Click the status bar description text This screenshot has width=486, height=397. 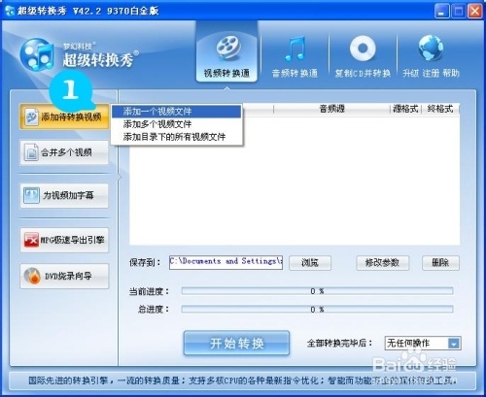click(x=242, y=380)
